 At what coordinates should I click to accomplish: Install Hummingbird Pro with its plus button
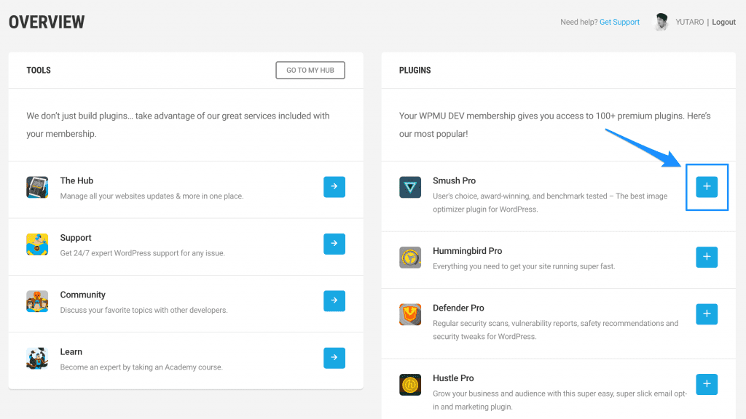(707, 257)
